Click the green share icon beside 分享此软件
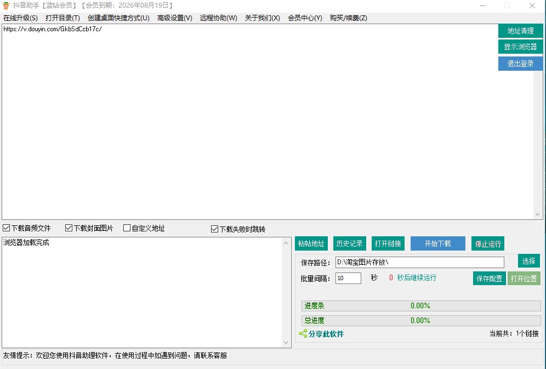Viewport: 546px width, 369px height. coord(303,333)
